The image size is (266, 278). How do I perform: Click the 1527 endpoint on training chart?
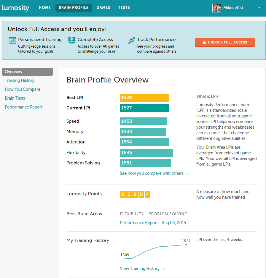186,245
